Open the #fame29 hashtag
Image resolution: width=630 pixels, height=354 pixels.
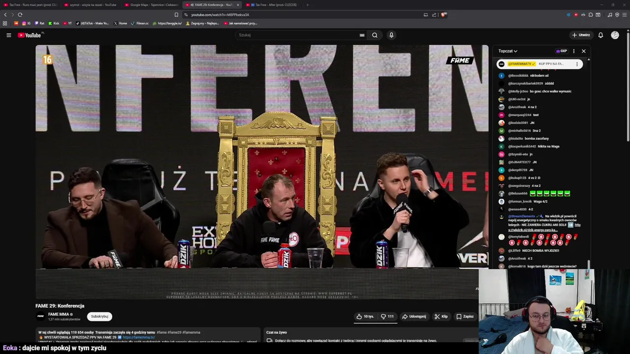coord(174,332)
